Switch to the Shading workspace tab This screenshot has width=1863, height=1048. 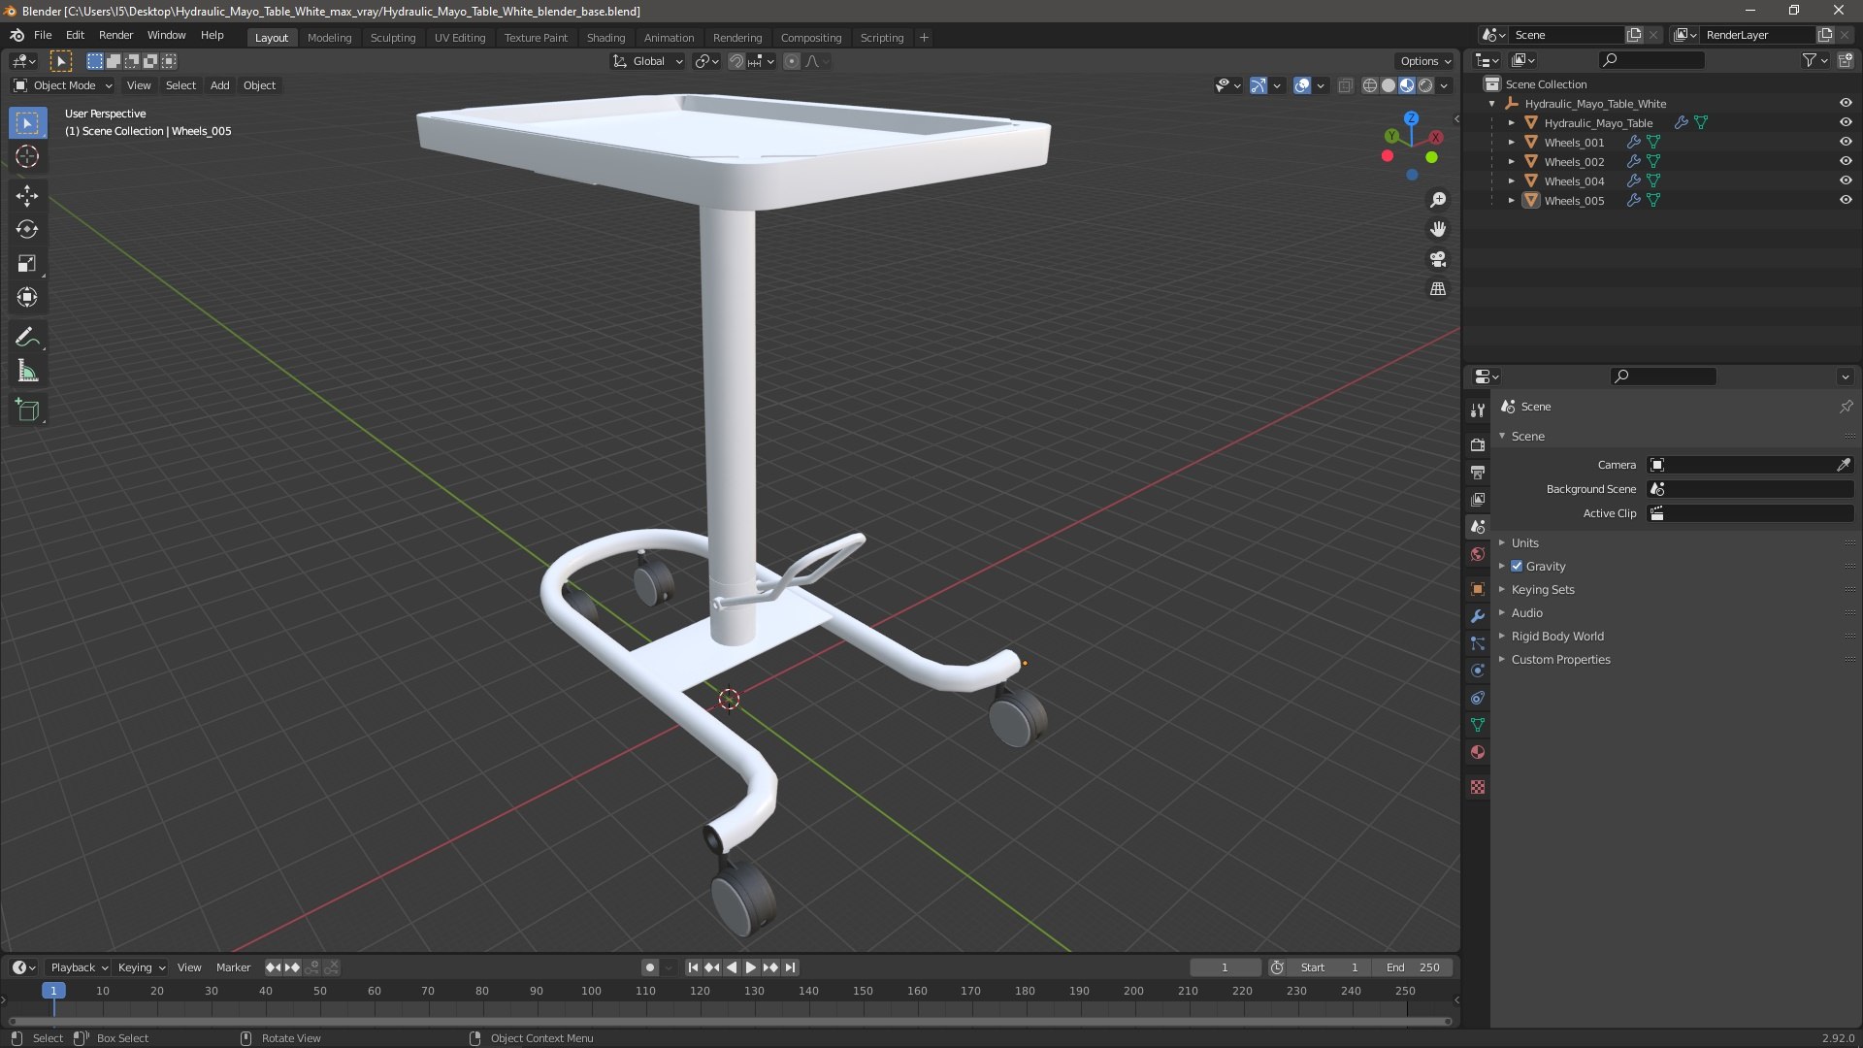(605, 38)
